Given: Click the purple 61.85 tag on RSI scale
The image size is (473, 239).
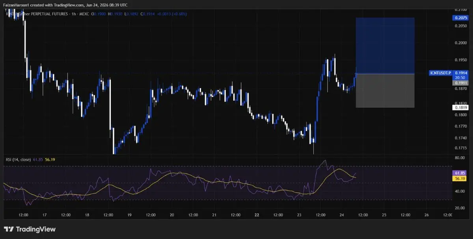Looking at the screenshot, I should [x=460, y=173].
